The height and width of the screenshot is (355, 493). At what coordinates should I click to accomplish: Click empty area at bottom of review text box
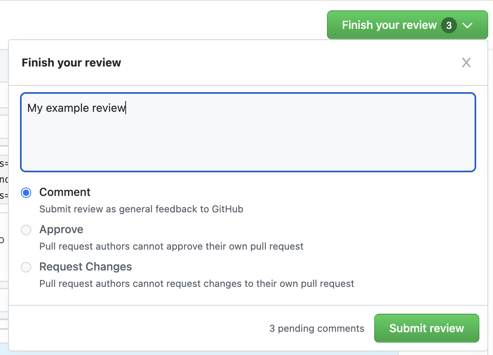tap(248, 158)
